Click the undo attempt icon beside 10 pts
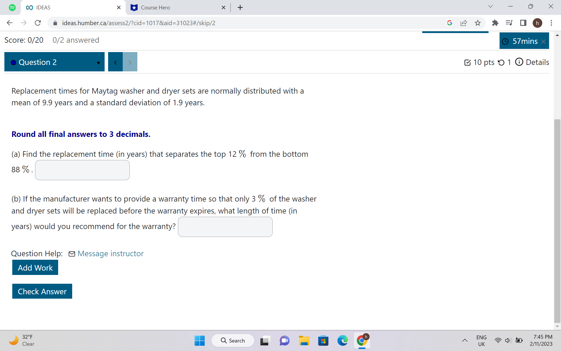Viewport: 561px width, 351px height. (501, 62)
